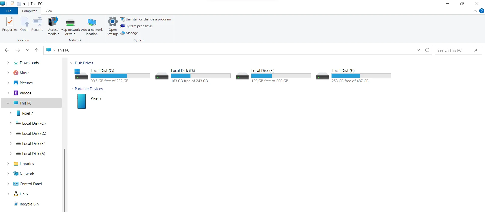Open Uninstall or change a program
Screen dimensions: 485x212
coord(145,19)
